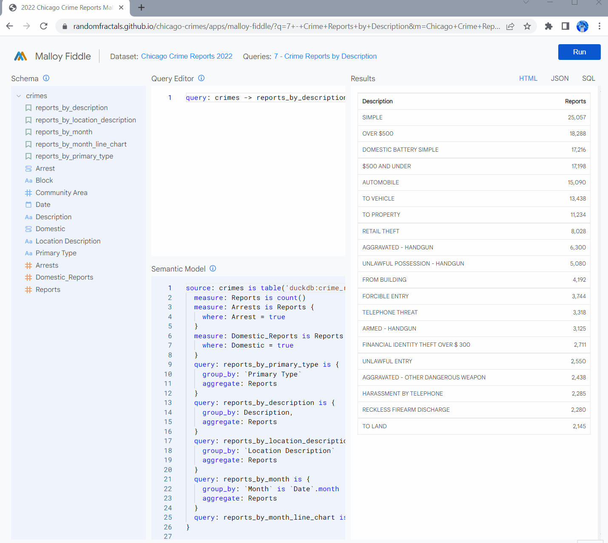
Task: Click the 25,057 reports value
Action: pyautogui.click(x=577, y=117)
